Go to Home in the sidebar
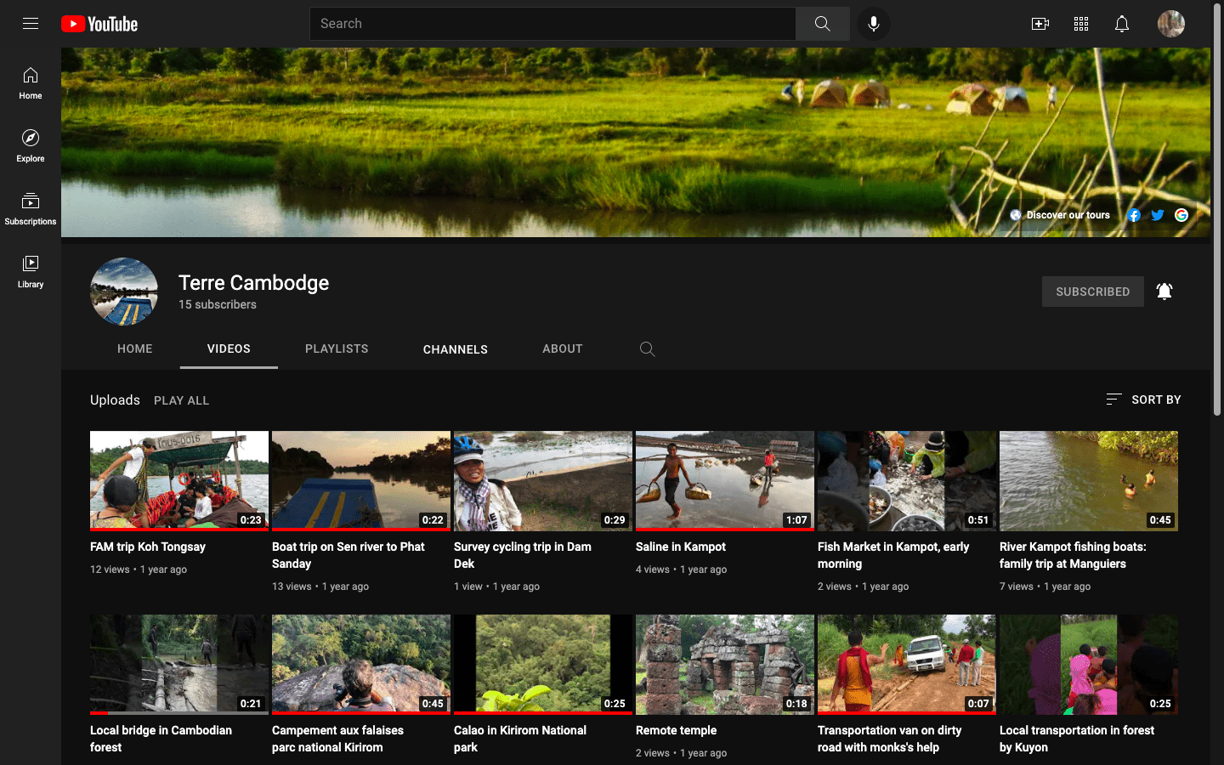 (x=31, y=83)
